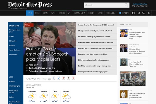Open the Holland 'Mixed emotions' main headline
This screenshot has width=156, height=104.
pos(47,54)
